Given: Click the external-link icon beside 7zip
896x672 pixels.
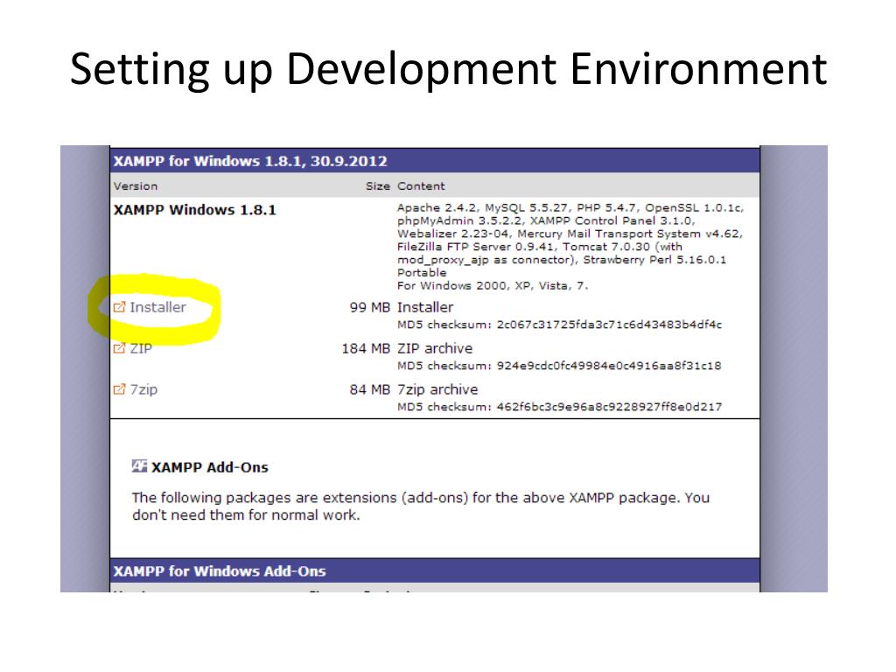Looking at the screenshot, I should coord(119,389).
